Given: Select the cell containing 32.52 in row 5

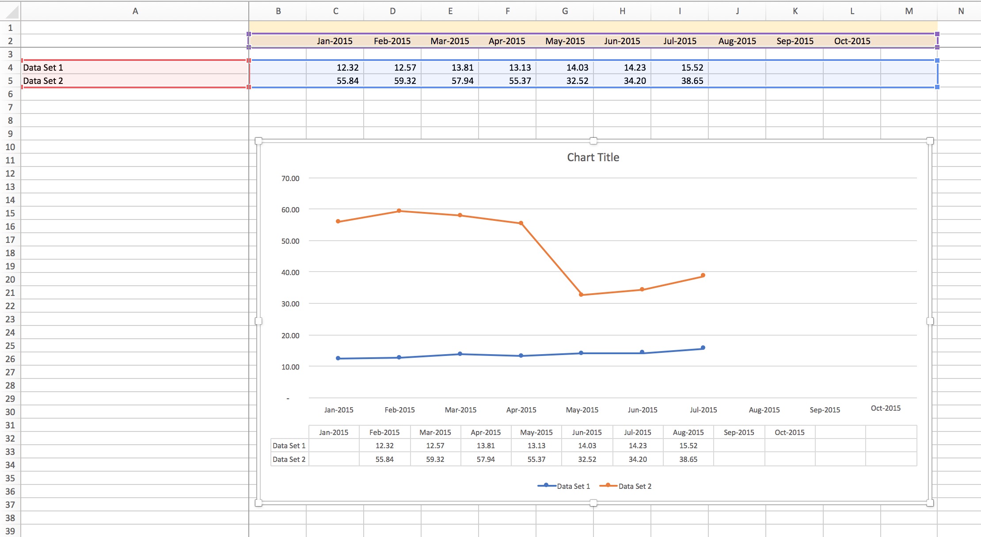Looking at the screenshot, I should pos(564,80).
